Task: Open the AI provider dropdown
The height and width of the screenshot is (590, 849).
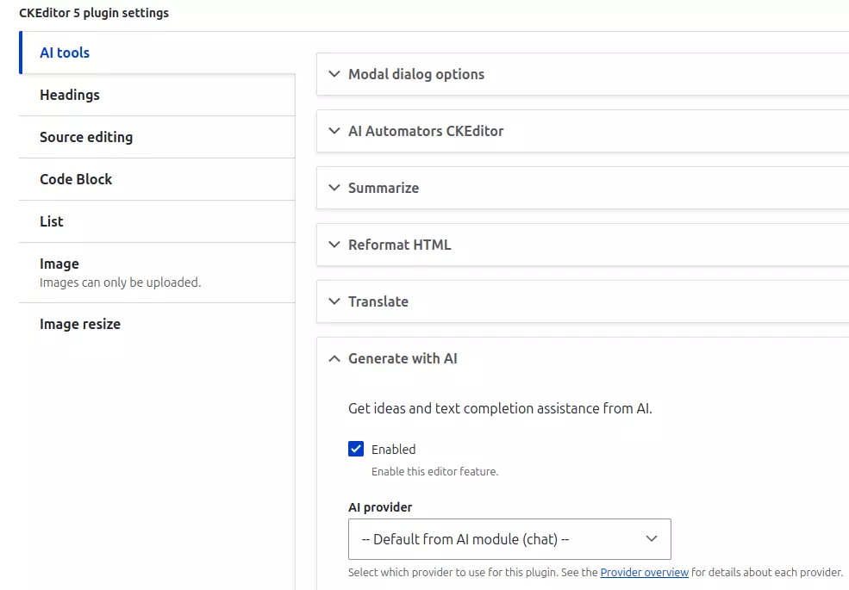Action: pos(509,539)
